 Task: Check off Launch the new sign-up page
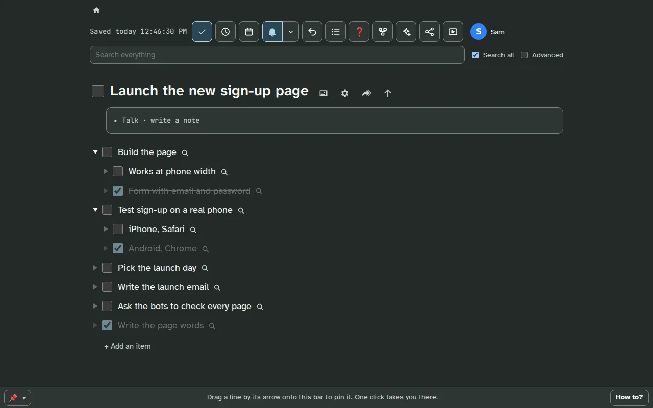pos(98,91)
